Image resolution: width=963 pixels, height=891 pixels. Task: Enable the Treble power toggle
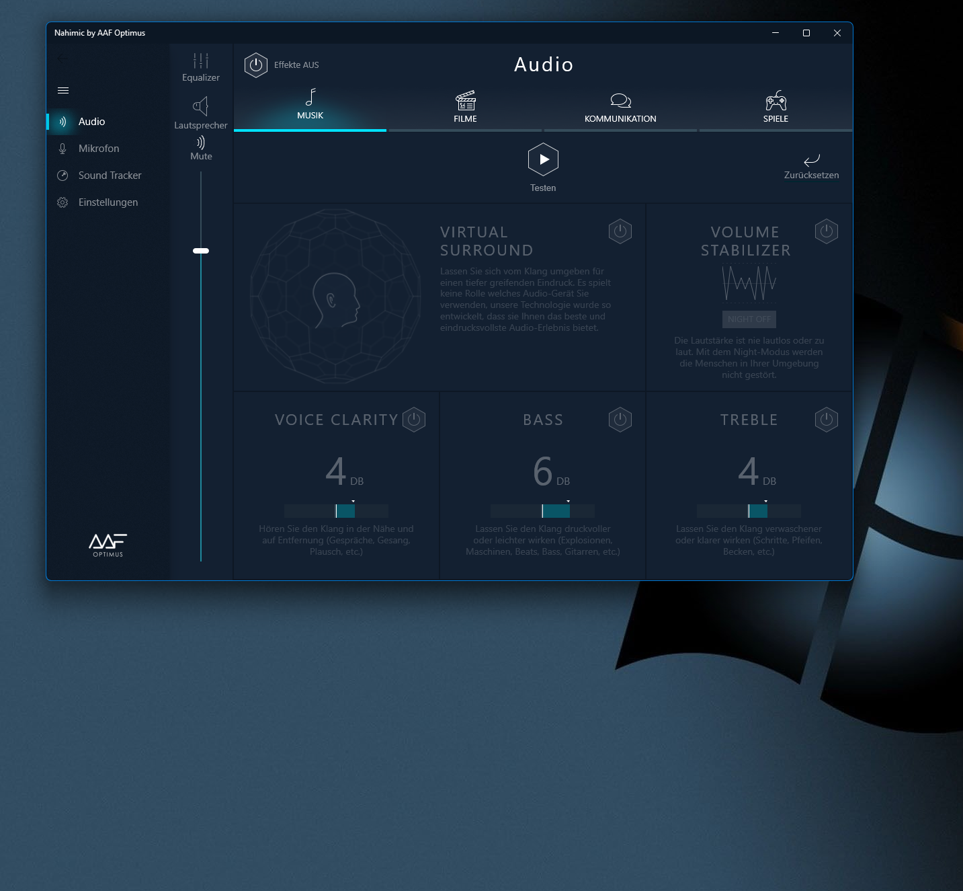coord(827,420)
